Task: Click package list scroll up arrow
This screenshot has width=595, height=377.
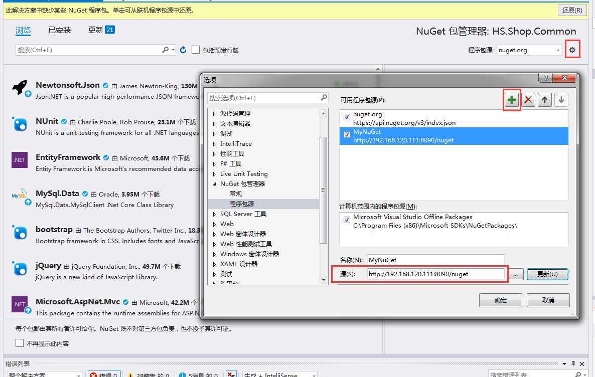Action: 378,69
